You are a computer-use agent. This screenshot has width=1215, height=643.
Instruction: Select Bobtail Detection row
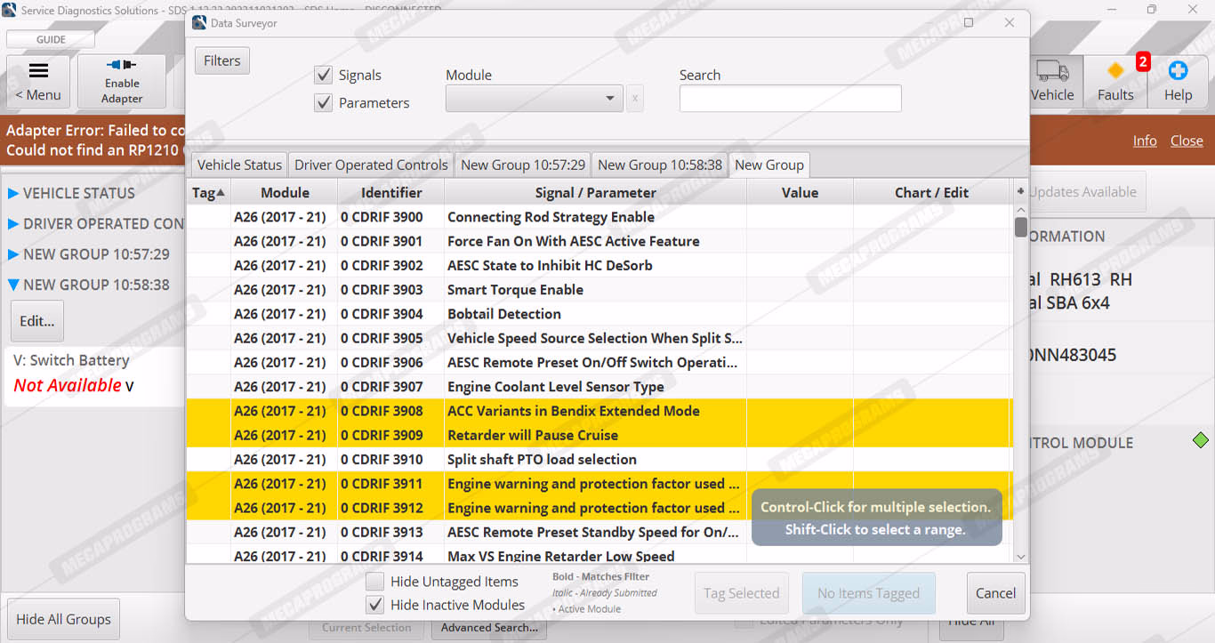pos(599,314)
